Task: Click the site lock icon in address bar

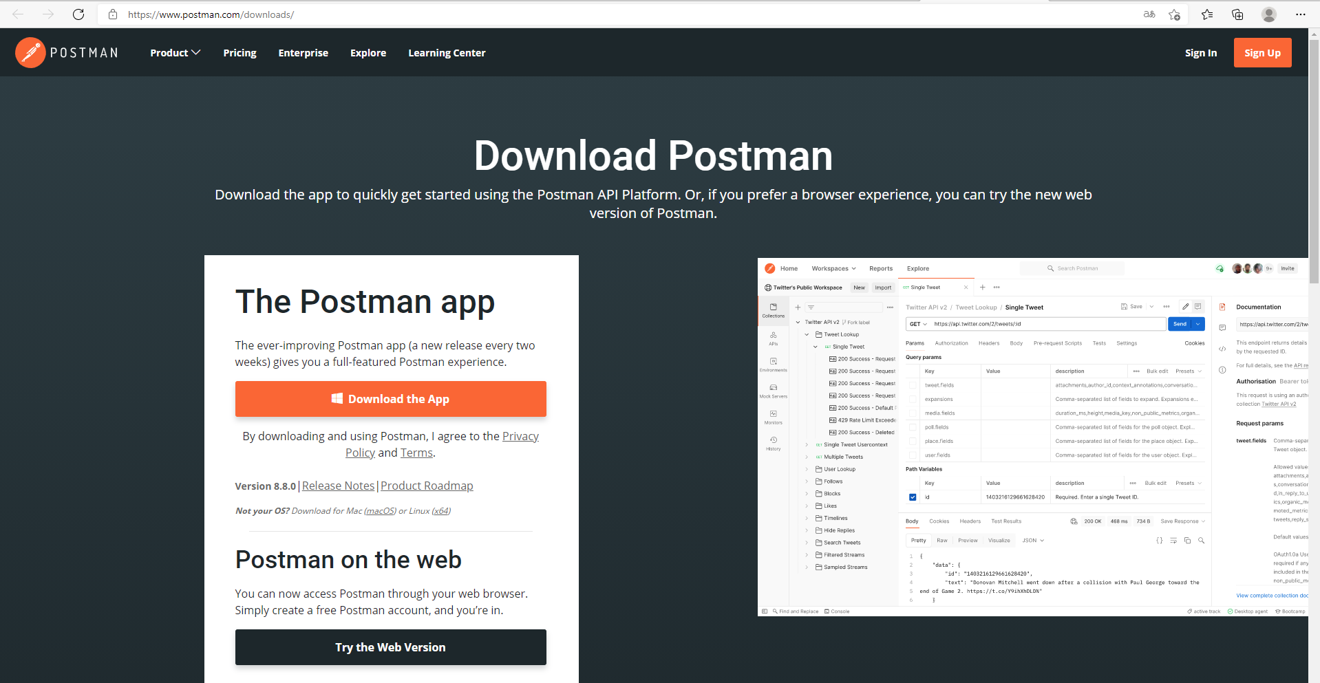Action: pyautogui.click(x=113, y=14)
